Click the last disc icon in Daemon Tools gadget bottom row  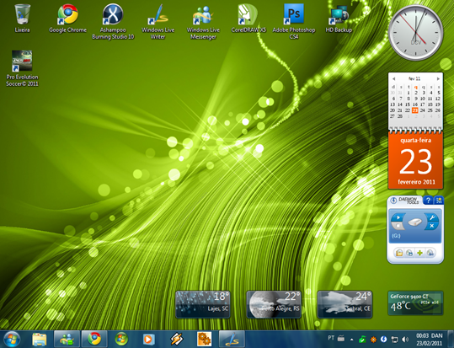click(430, 253)
